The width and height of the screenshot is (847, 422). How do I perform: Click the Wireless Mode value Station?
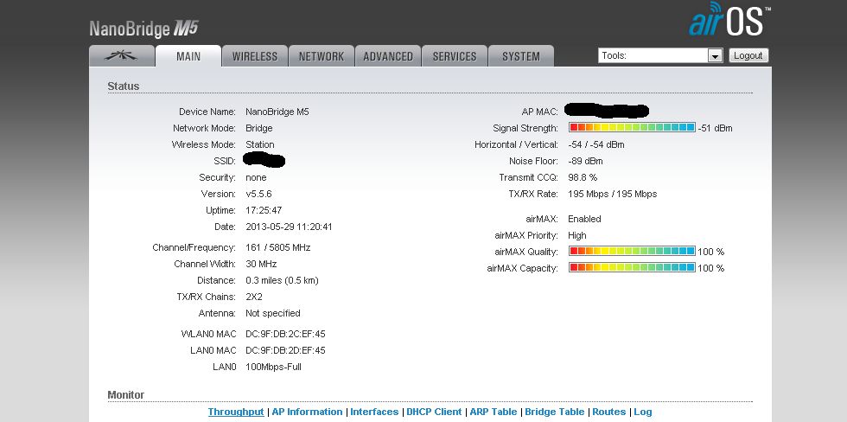[260, 144]
